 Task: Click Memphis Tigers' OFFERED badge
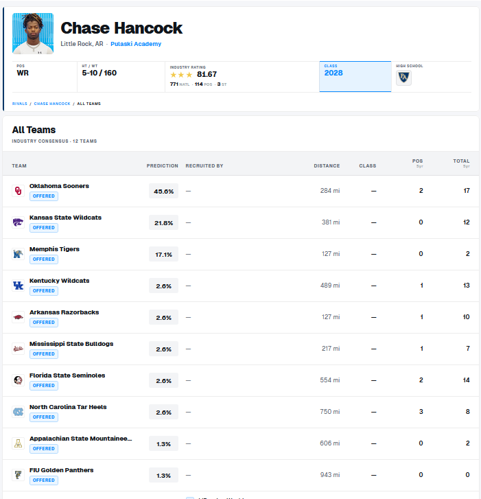point(44,259)
